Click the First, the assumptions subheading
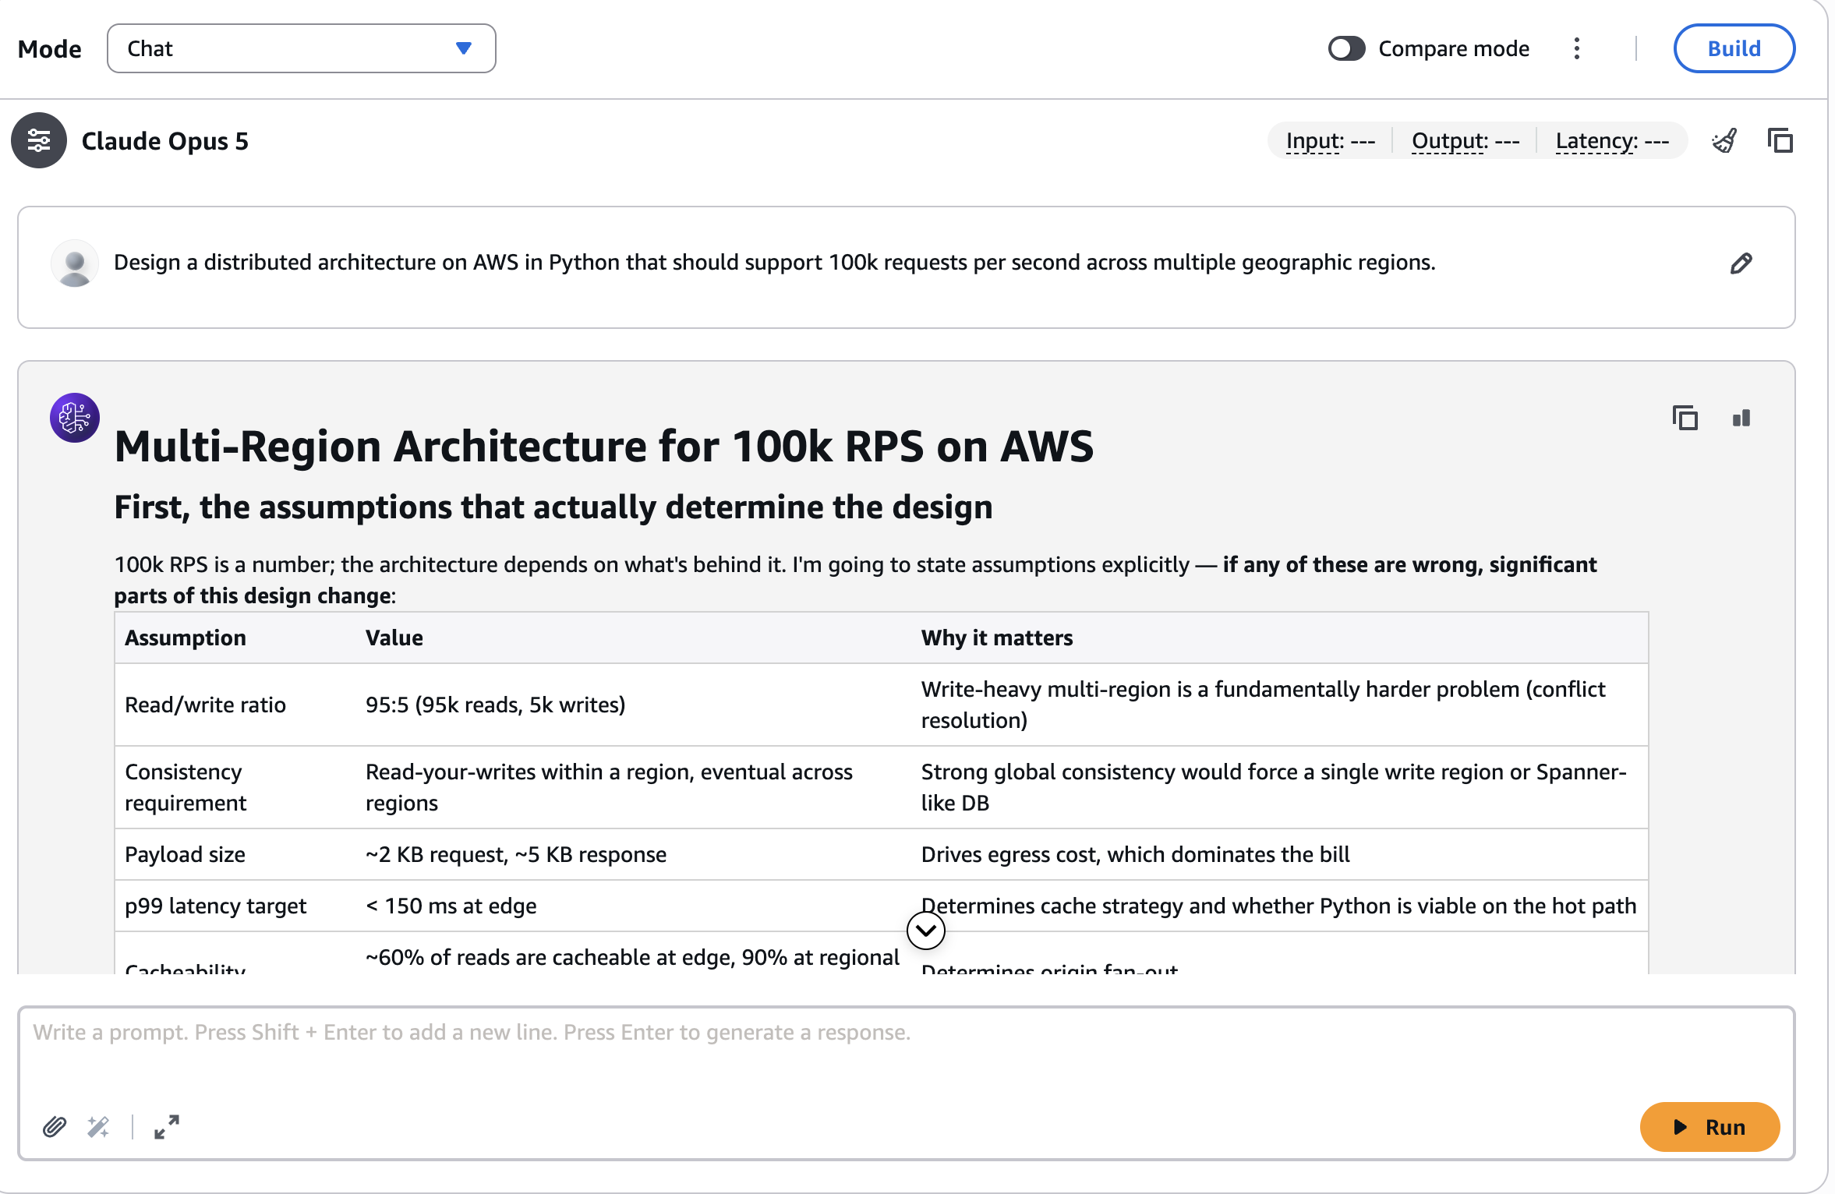The height and width of the screenshot is (1194, 1835). (x=553, y=507)
